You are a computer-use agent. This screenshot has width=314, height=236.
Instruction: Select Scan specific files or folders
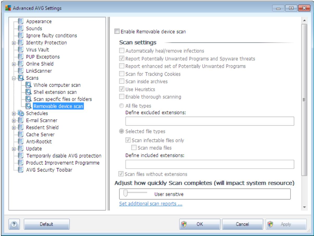63,99
